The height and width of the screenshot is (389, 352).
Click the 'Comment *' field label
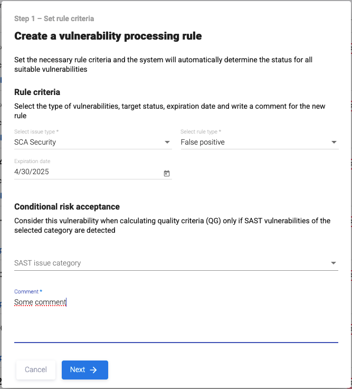(28, 291)
